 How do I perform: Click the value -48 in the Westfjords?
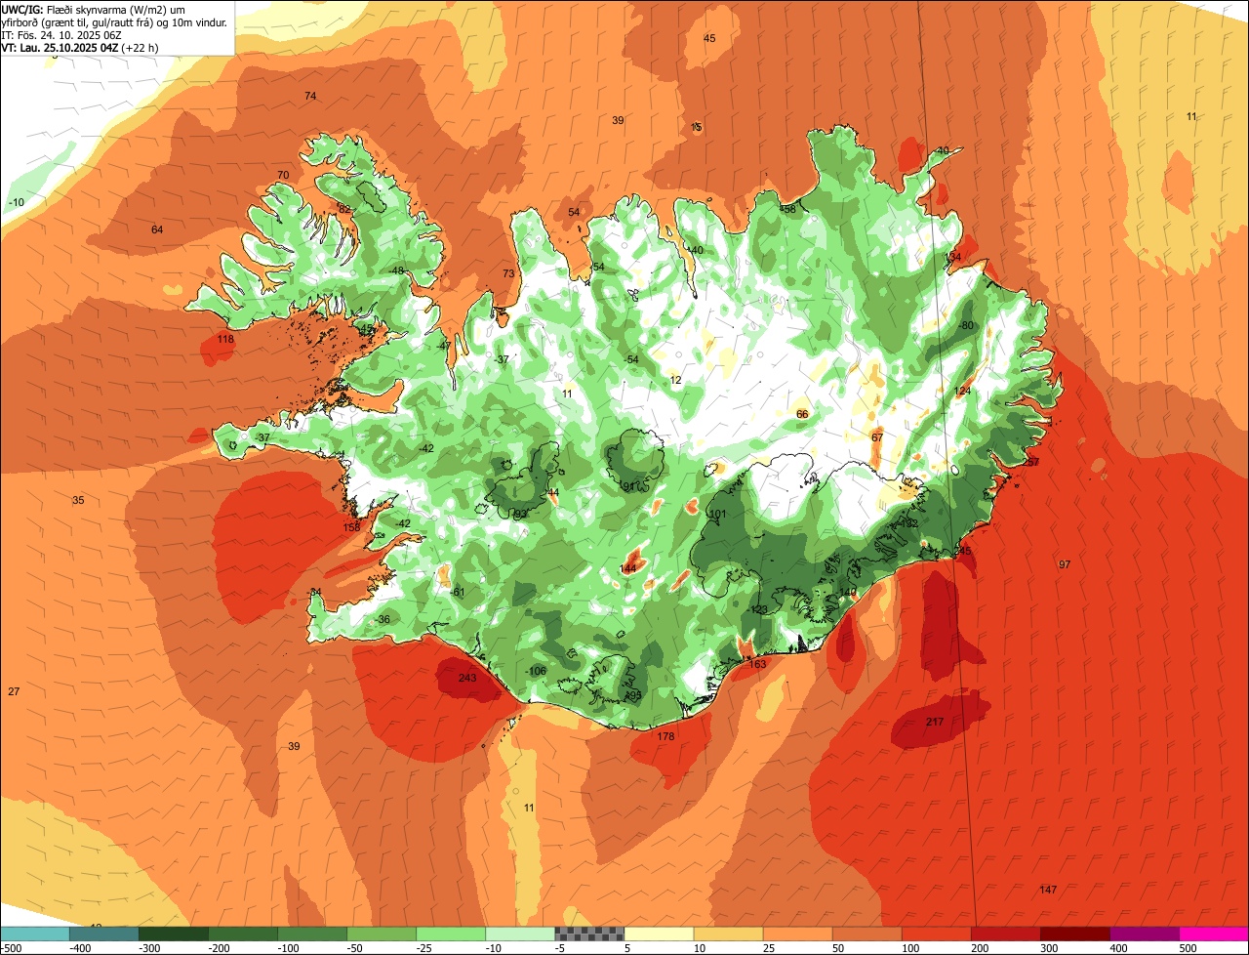point(396,270)
